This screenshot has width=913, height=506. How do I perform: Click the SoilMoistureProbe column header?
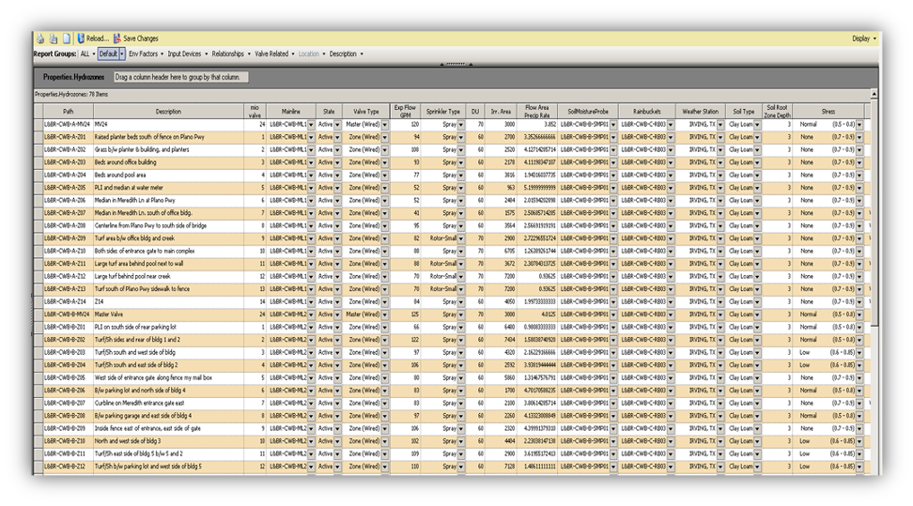tap(587, 111)
